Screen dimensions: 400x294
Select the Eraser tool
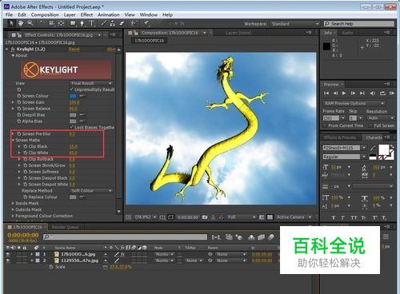[122, 23]
